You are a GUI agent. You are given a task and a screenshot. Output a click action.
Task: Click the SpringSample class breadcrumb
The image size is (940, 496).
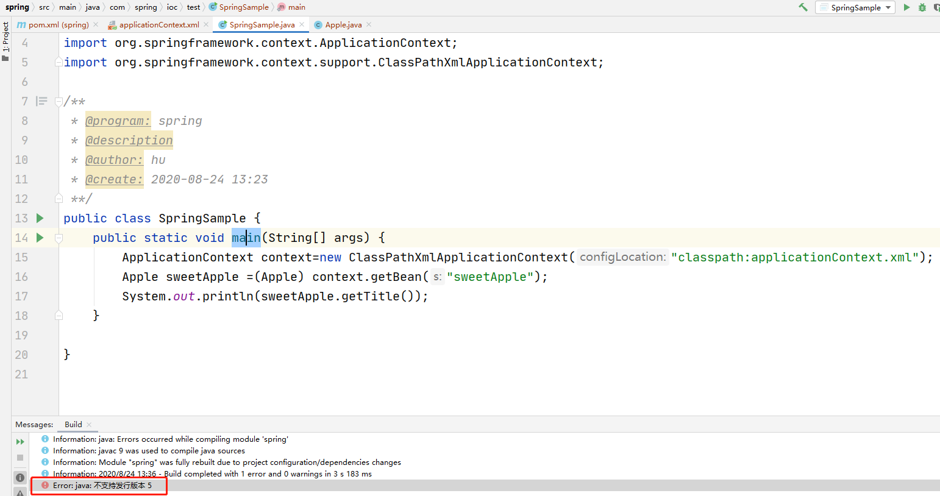click(x=239, y=7)
